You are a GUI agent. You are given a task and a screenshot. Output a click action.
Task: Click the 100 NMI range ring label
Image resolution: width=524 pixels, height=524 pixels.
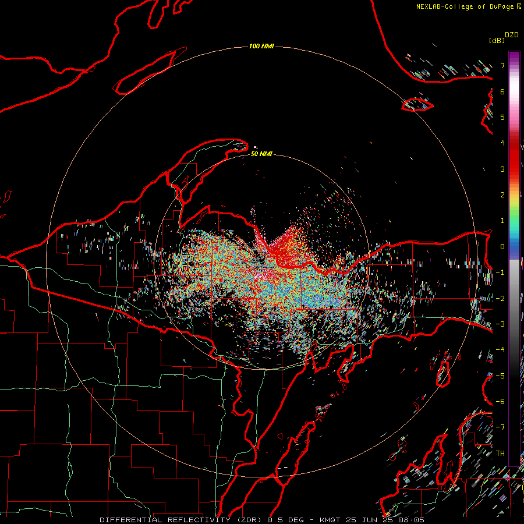point(261,46)
